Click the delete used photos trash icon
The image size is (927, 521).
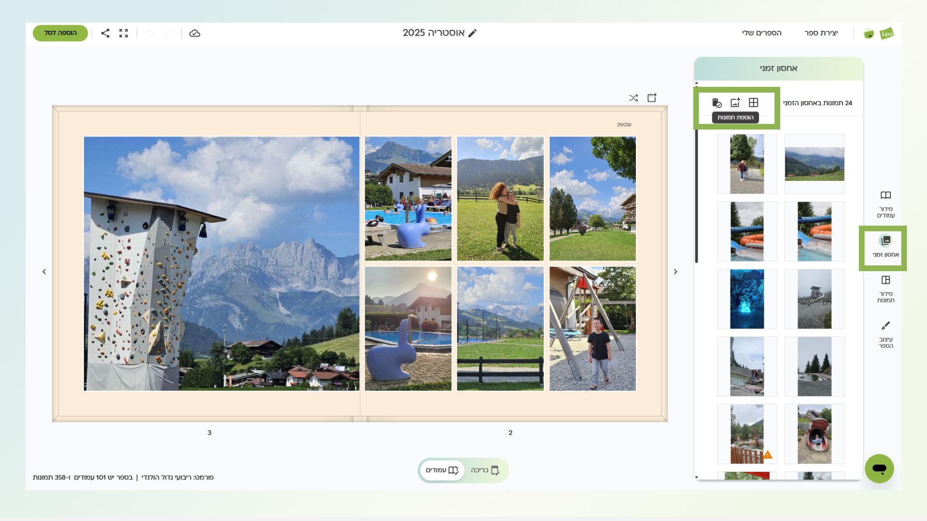716,103
